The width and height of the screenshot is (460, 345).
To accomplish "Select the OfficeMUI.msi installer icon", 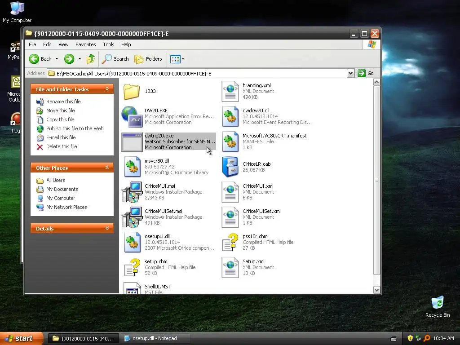I will click(132, 192).
